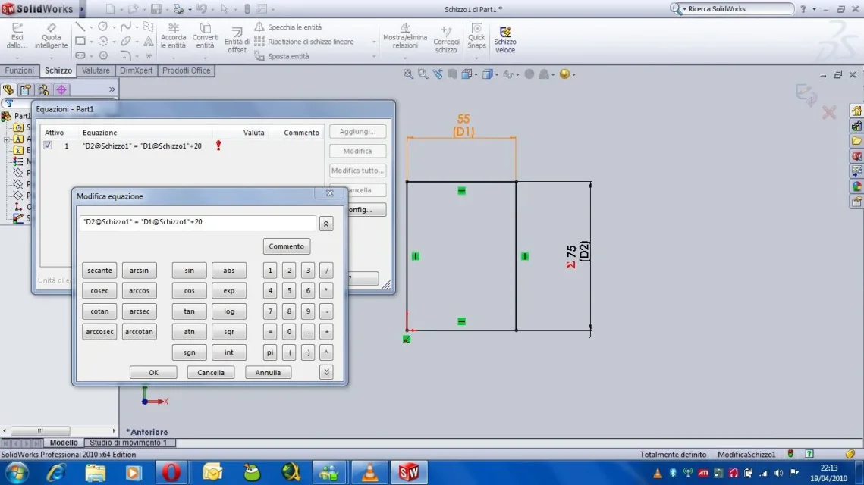Click the equation text input field
The image size is (864, 485).
[x=197, y=222]
